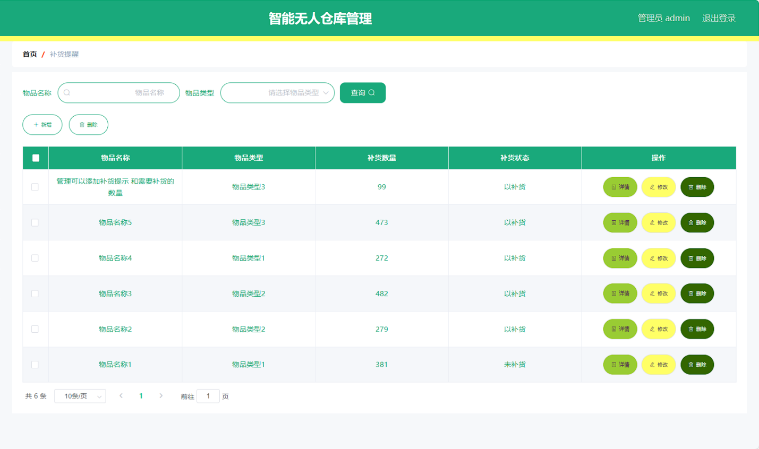Go to next page arrow
Image resolution: width=759 pixels, height=449 pixels.
point(161,396)
